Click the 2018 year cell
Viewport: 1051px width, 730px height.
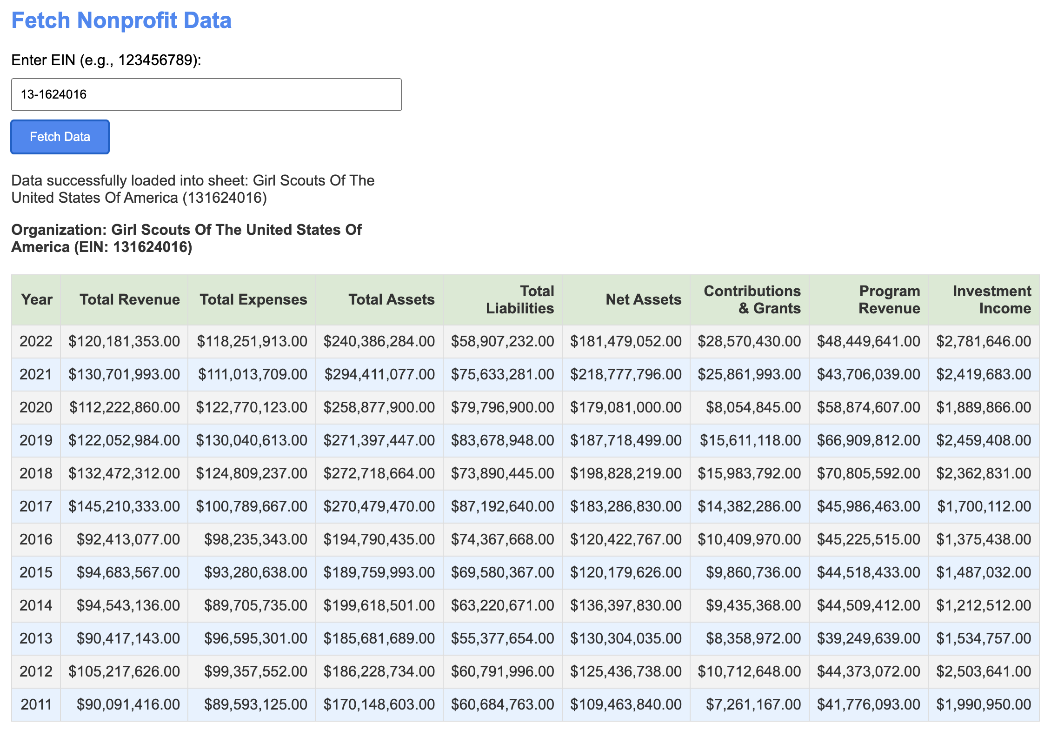tap(36, 473)
